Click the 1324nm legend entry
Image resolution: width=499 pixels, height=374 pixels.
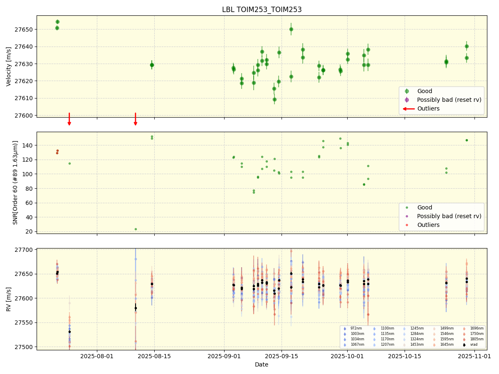(413, 339)
